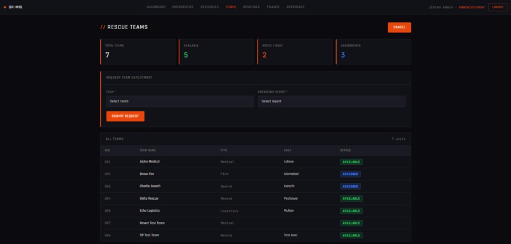The image size is (511, 244).
Task: Click Revert Test Team's Available badge
Action: (351, 223)
